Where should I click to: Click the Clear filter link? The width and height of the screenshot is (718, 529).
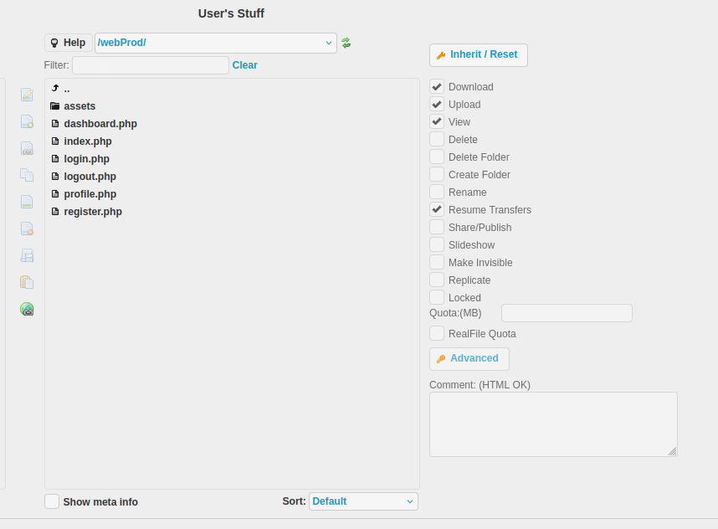tap(244, 65)
